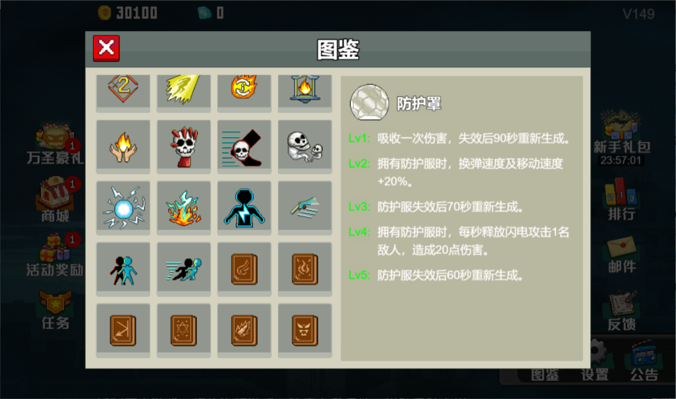Select the demon face skill book

305,330
